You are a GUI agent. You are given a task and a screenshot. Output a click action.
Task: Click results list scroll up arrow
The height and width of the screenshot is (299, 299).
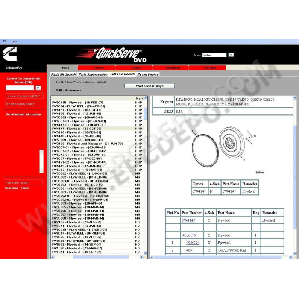click(146, 98)
